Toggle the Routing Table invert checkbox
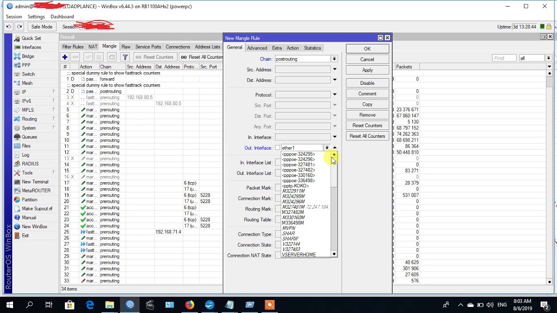This screenshot has height=313, width=557. 277,220
